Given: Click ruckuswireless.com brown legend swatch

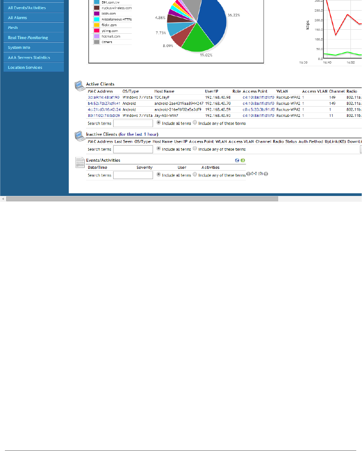Looking at the screenshot, I should tap(97, 8).
